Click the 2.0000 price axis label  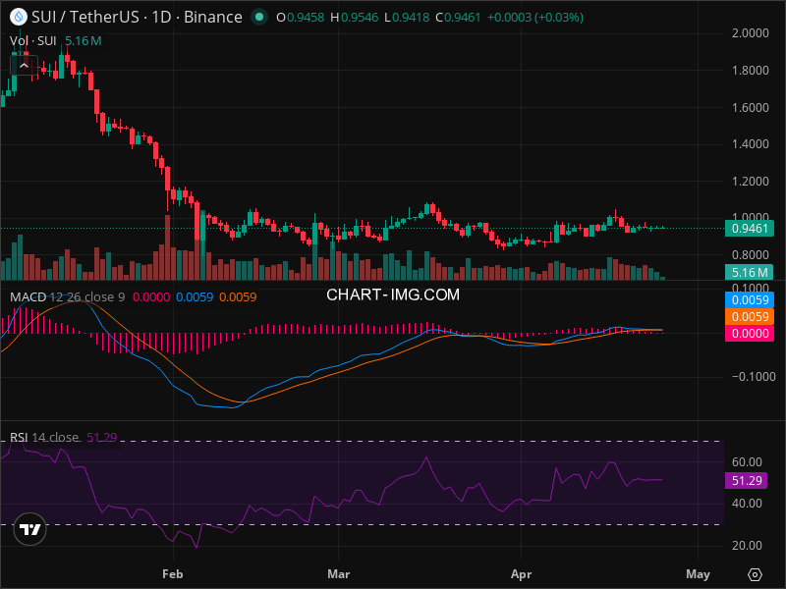tap(750, 33)
